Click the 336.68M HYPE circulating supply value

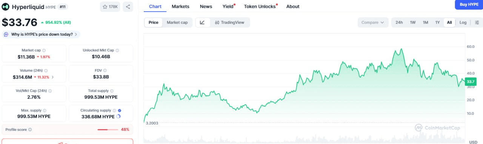pos(98,117)
